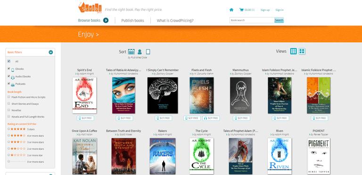Open Between Truth and Eternity title link
Viewport: 362px width, 175px height.
tap(123, 131)
